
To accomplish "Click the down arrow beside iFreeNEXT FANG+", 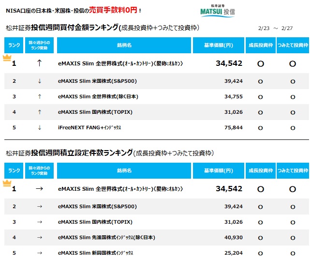I will pos(40,127).
